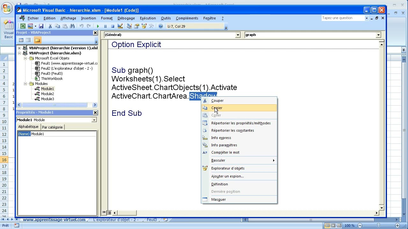Toggle Folders icon in Project panel
Image resolution: width=408 pixels, height=229 pixels.
(x=37, y=40)
